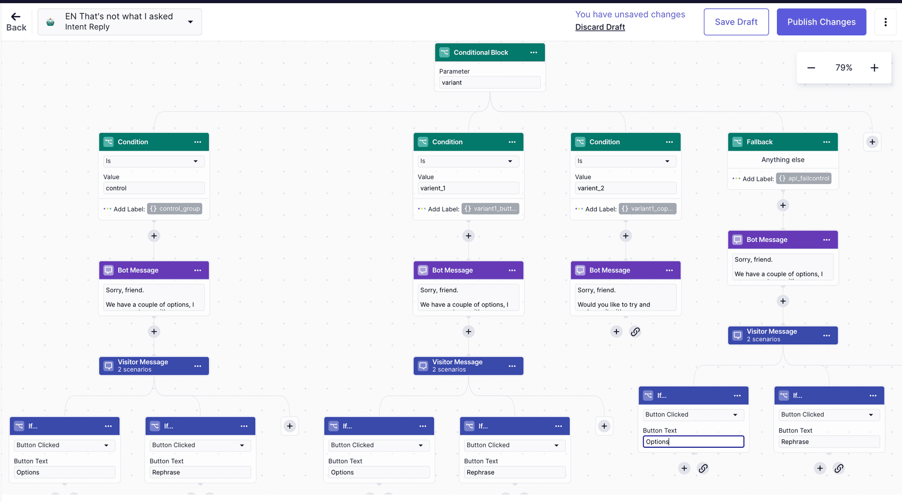Click the 'Anything else' text in Fallback

pos(783,160)
